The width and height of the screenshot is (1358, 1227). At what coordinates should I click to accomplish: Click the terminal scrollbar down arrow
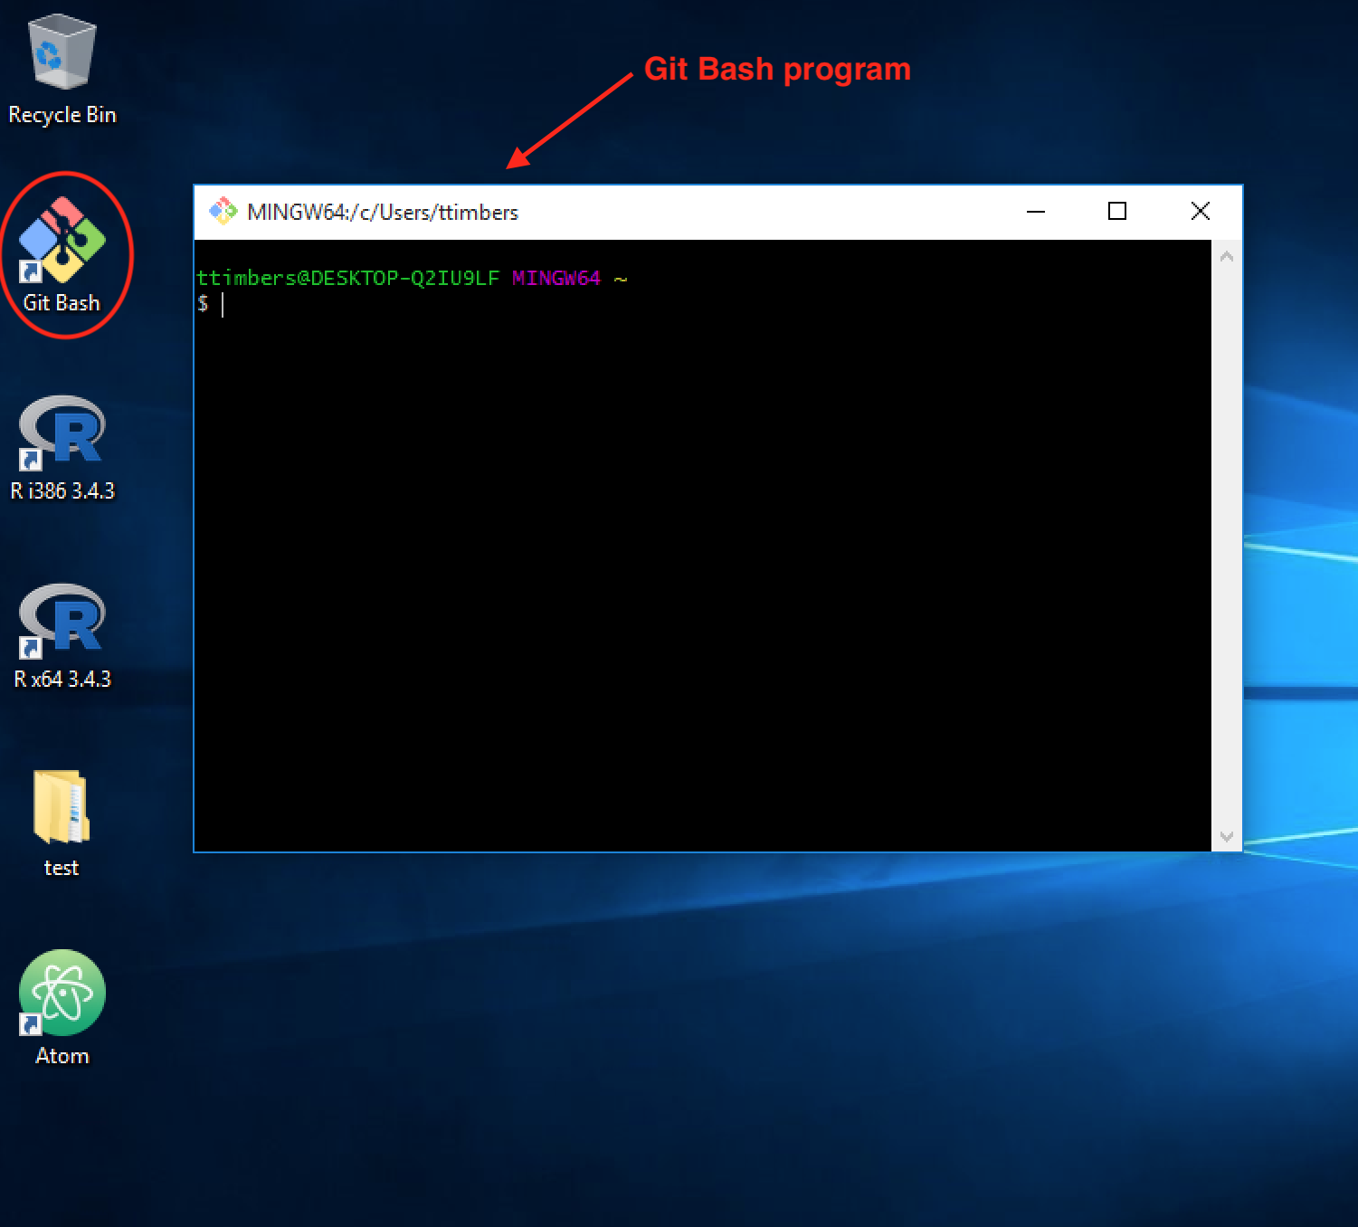[x=1227, y=836]
